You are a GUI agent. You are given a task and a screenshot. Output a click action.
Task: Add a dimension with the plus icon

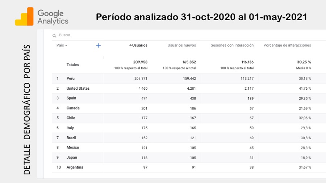pos(98,46)
